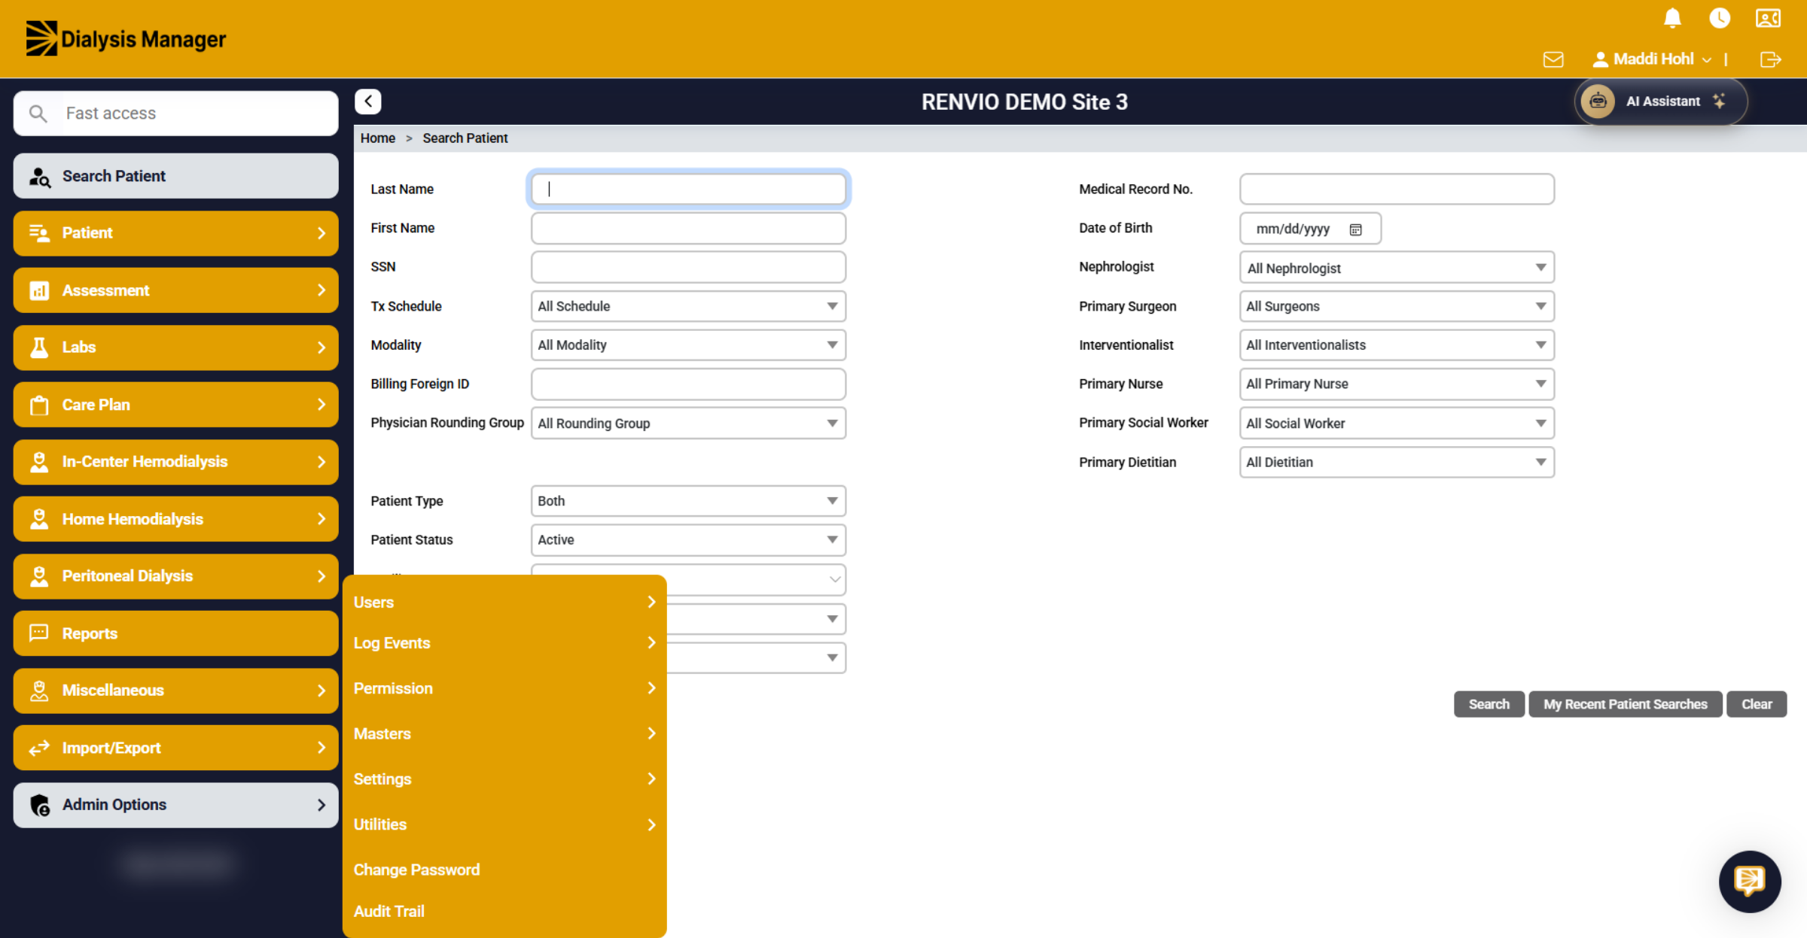
Task: Click the Clear button
Action: tap(1756, 704)
